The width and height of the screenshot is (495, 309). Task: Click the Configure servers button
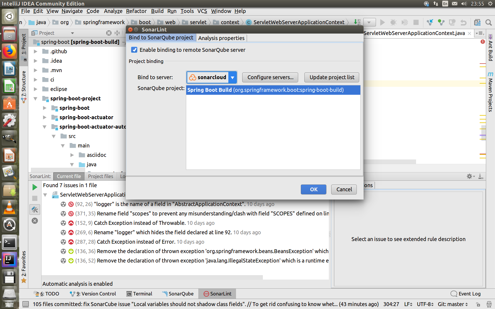pyautogui.click(x=270, y=77)
